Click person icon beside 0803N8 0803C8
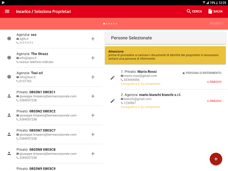This screenshot has width=228, height=171. (9, 153)
